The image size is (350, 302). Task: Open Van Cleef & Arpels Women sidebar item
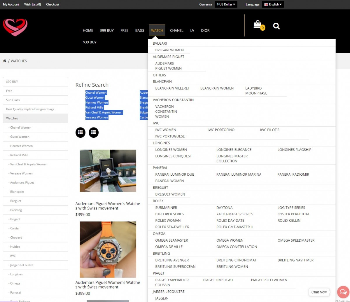coord(35,164)
